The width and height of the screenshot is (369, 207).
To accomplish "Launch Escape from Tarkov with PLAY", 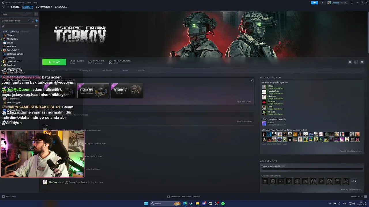I will (54, 62).
